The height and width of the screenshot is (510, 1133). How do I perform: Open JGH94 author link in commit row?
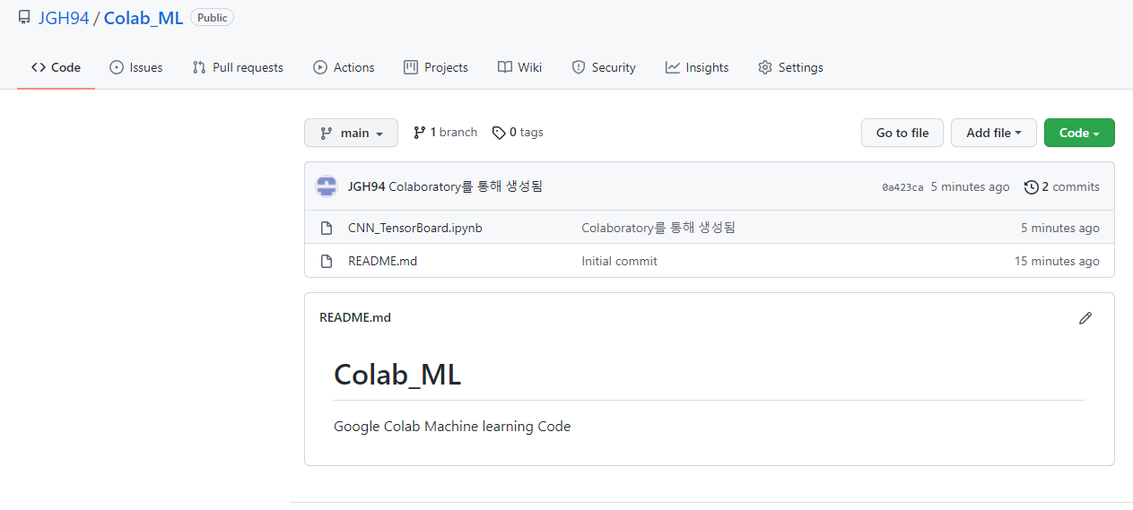[366, 186]
